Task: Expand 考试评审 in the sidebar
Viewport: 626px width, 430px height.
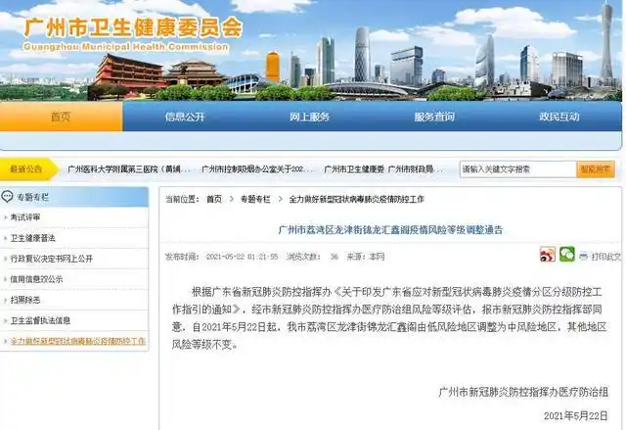Action: coord(27,216)
